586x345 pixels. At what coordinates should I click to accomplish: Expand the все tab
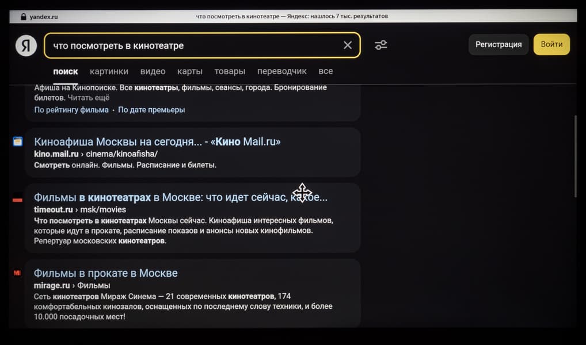pos(325,71)
